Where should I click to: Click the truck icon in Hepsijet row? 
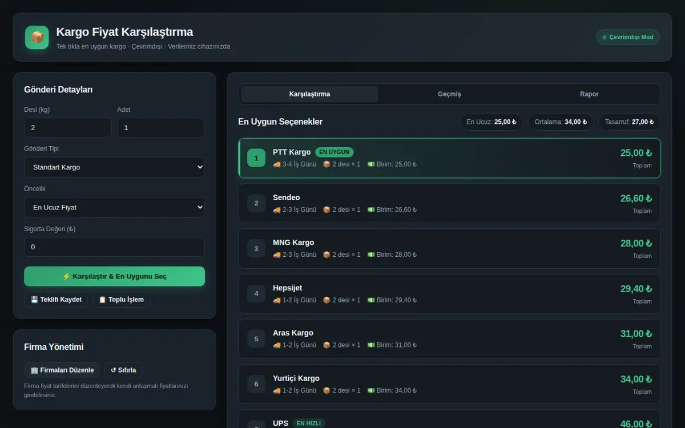click(x=277, y=300)
